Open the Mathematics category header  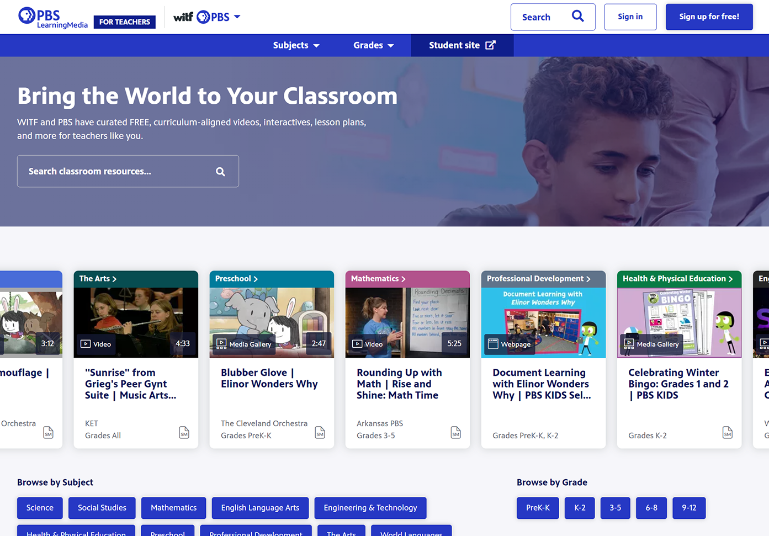click(378, 279)
